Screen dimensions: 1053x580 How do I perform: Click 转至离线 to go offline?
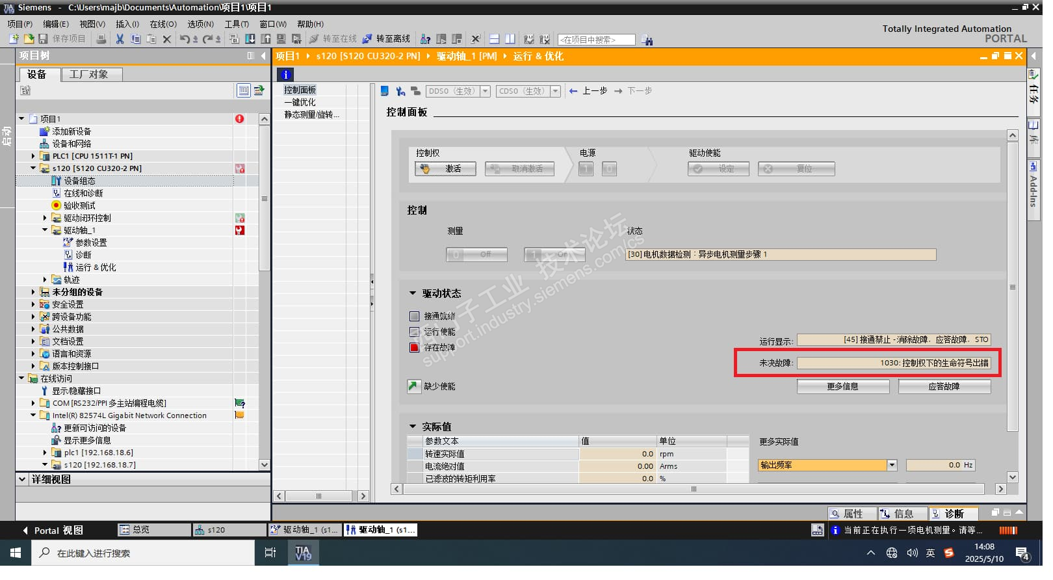pyautogui.click(x=386, y=39)
